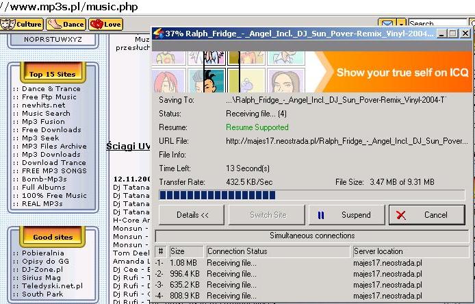Click the File Size value 3.47 MB of 9.31 MB
Image resolution: width=475 pixels, height=304 pixels.
tap(402, 182)
